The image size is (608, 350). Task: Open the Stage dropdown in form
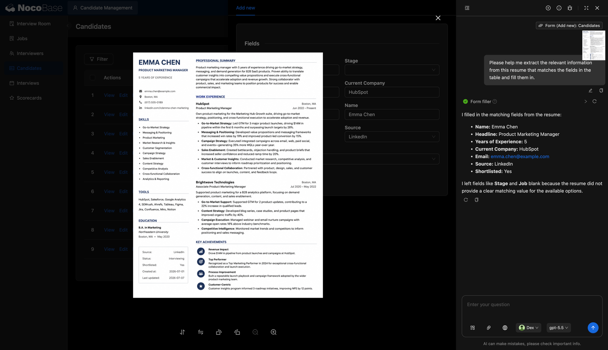pos(392,70)
